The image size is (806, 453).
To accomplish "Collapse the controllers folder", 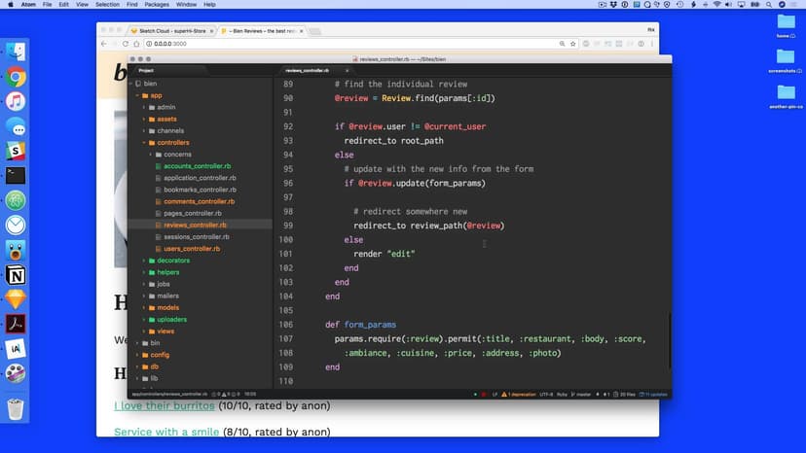I will point(172,143).
